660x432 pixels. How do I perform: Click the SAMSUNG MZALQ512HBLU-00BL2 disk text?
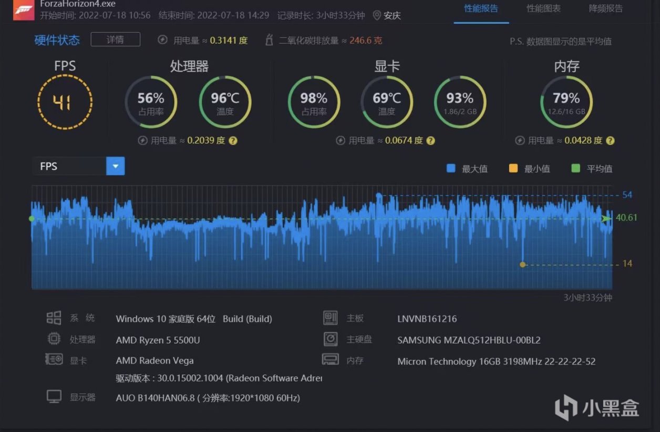[x=469, y=340]
